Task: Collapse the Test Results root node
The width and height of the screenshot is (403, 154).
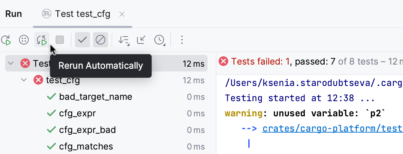Action: tap(11, 64)
